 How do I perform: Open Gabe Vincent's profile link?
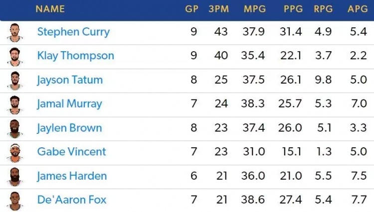point(71,152)
